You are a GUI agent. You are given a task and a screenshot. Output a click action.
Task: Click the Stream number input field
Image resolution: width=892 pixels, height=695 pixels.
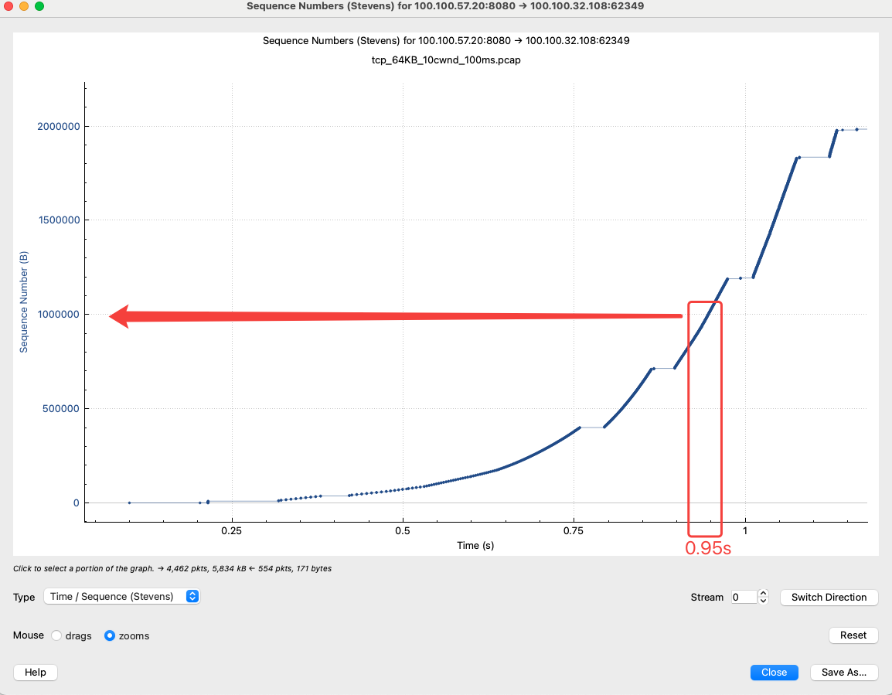[x=743, y=597]
